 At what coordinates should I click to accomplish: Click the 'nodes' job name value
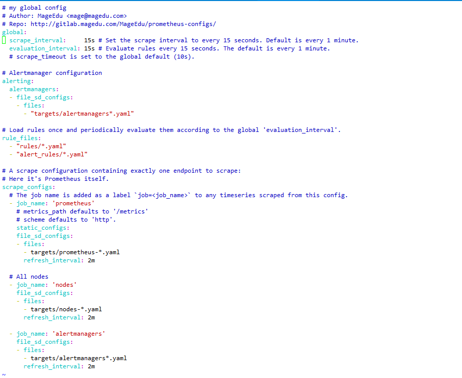(65, 285)
